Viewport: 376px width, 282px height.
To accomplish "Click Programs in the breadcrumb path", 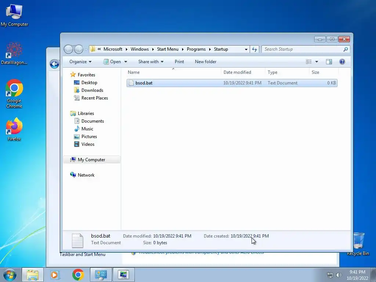I will click(196, 49).
